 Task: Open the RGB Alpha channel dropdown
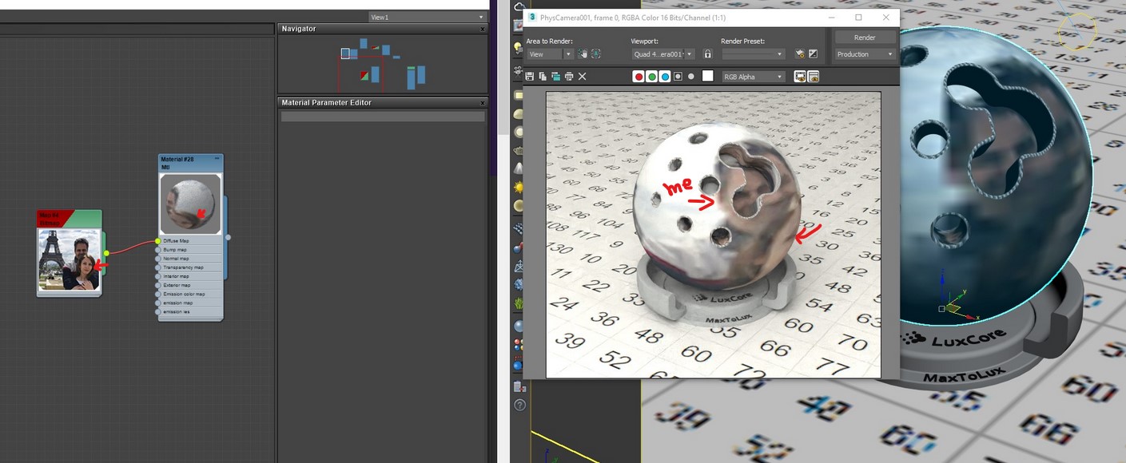pyautogui.click(x=754, y=77)
